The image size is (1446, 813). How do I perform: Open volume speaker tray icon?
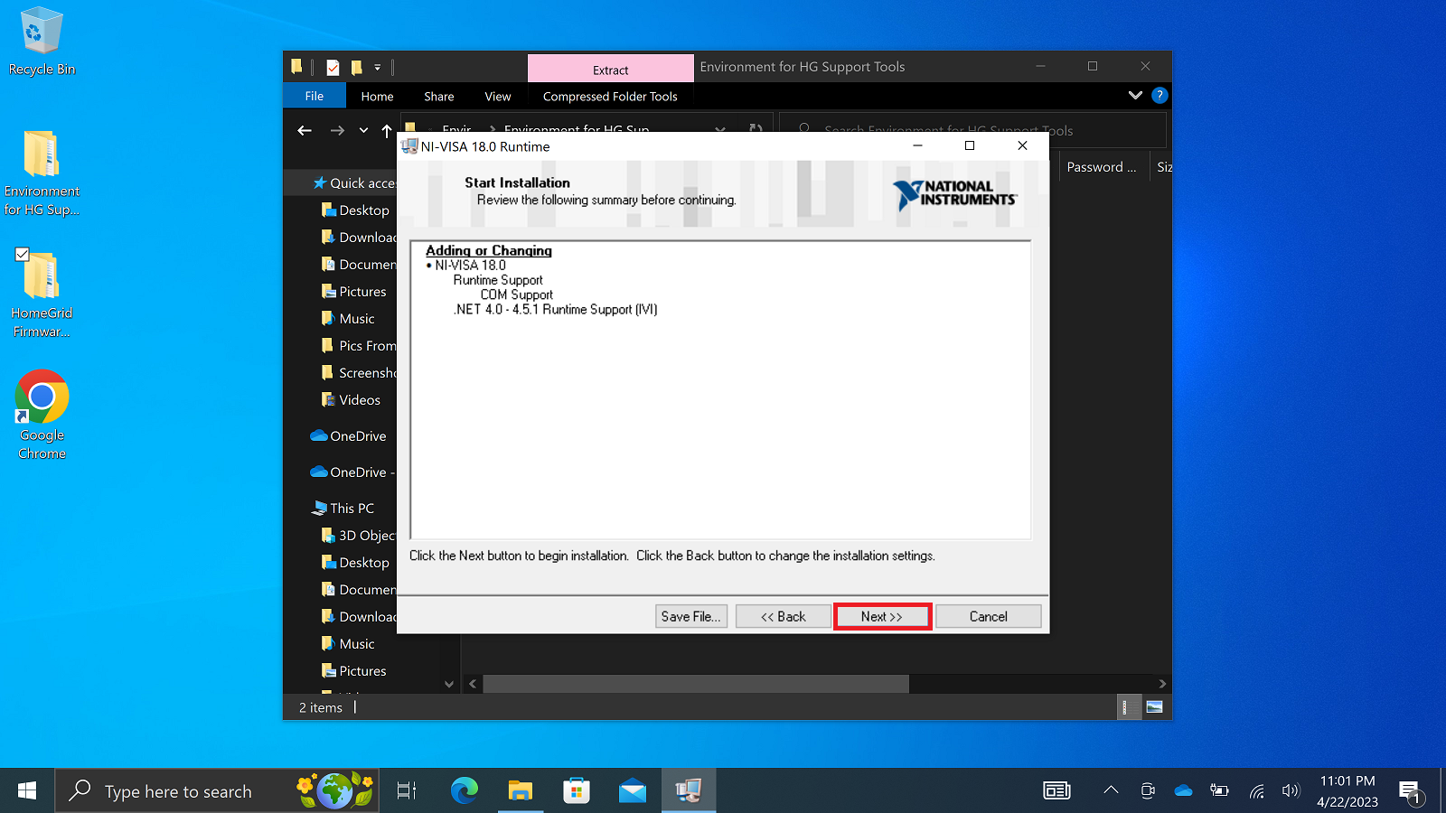pyautogui.click(x=1291, y=790)
